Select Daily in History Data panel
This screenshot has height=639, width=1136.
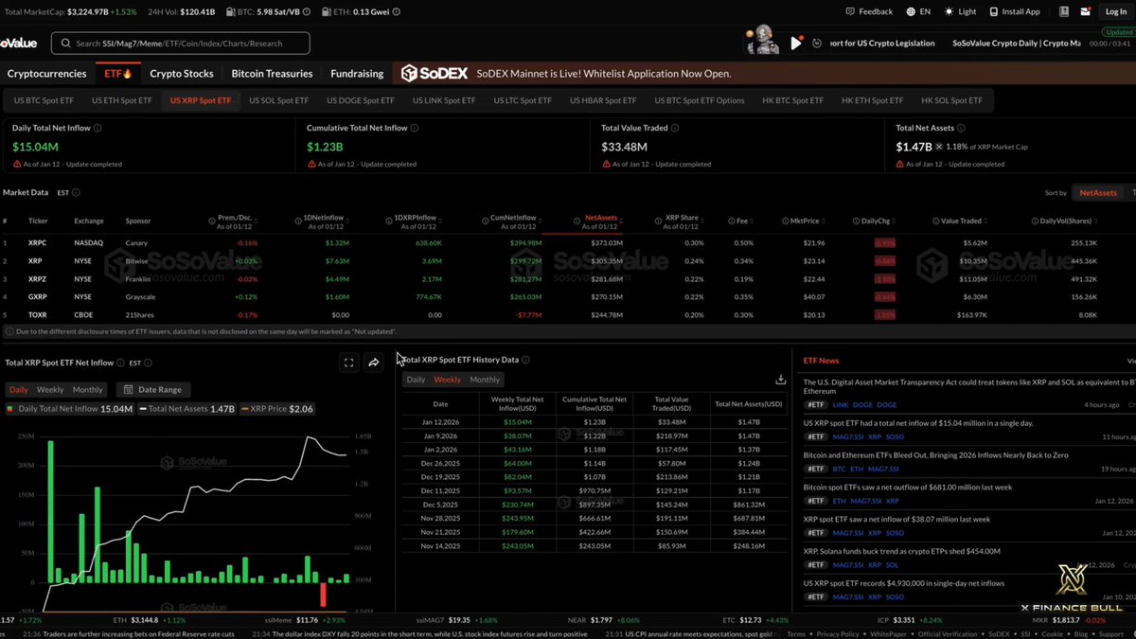[x=416, y=380]
